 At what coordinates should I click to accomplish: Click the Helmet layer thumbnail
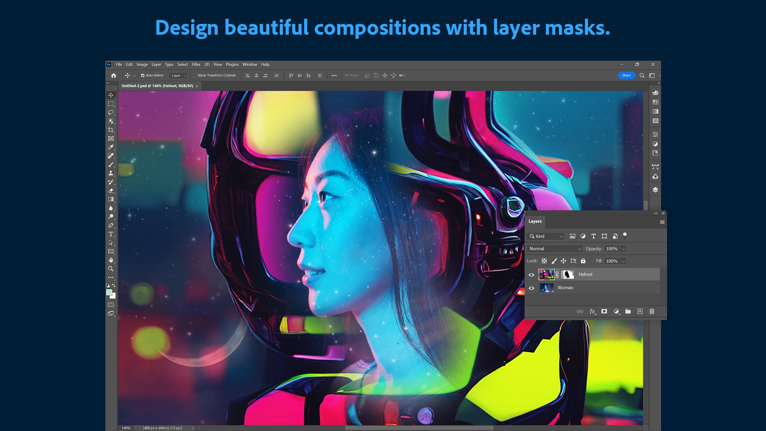pyautogui.click(x=547, y=274)
